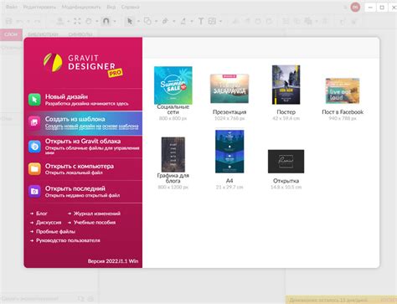397x304 pixels.
Task: Choose Открыть из Gravit облака
Action: pos(83,147)
